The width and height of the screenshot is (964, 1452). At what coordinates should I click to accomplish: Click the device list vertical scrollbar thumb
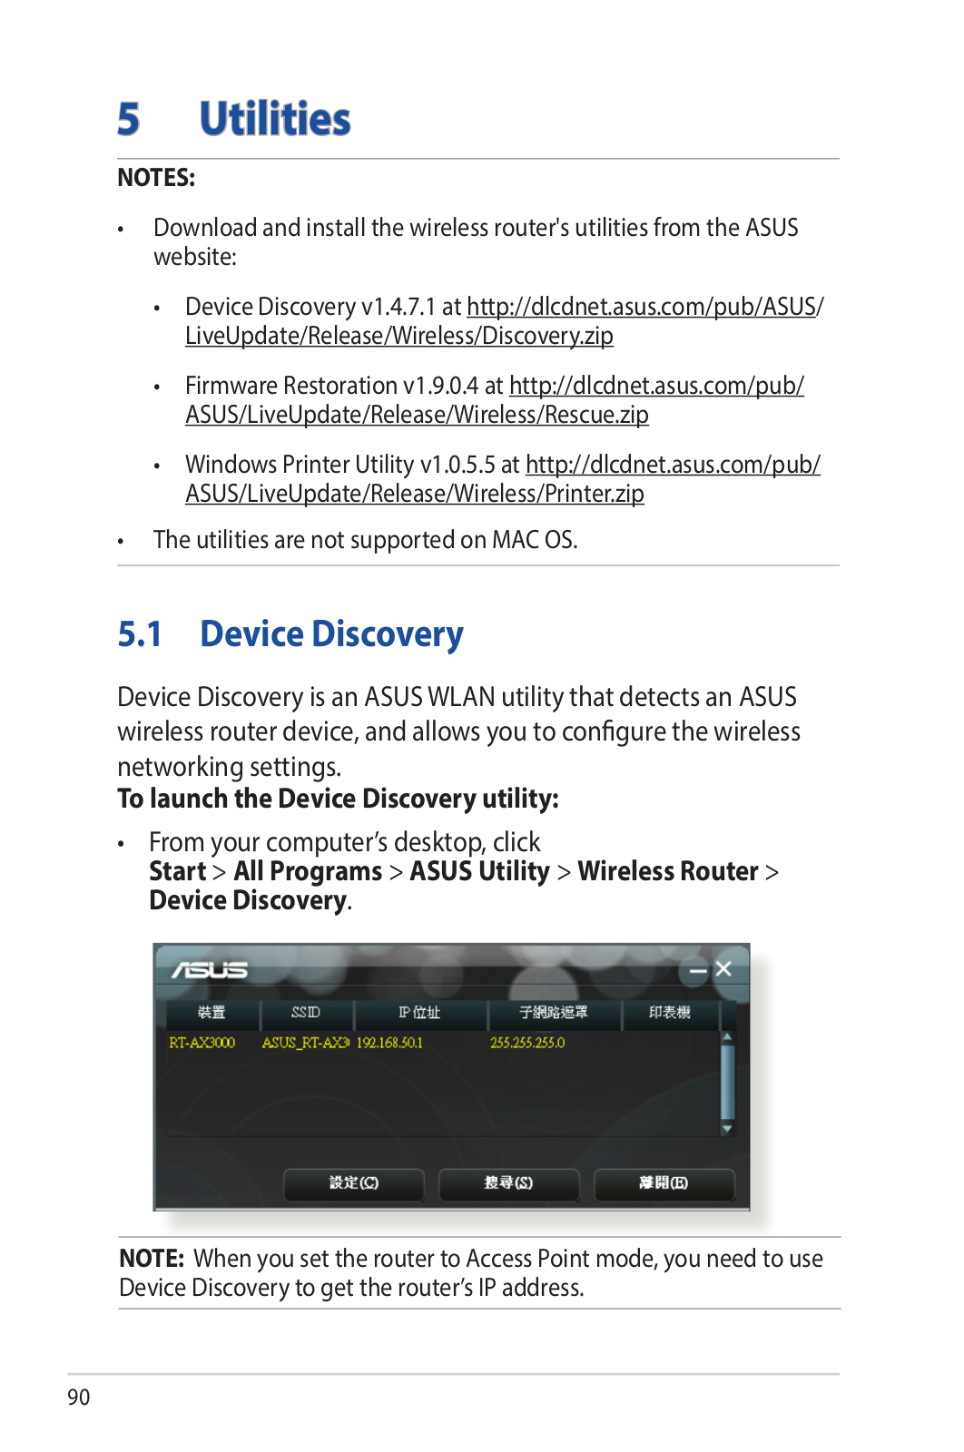click(727, 1083)
